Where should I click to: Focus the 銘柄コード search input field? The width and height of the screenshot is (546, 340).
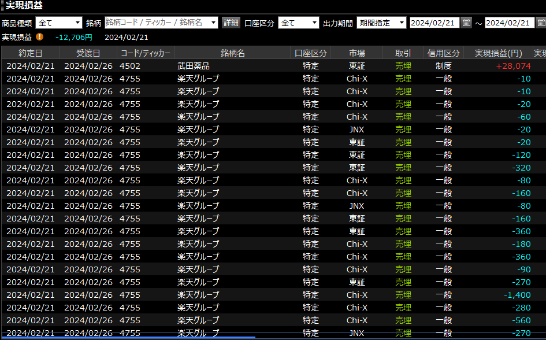[157, 23]
